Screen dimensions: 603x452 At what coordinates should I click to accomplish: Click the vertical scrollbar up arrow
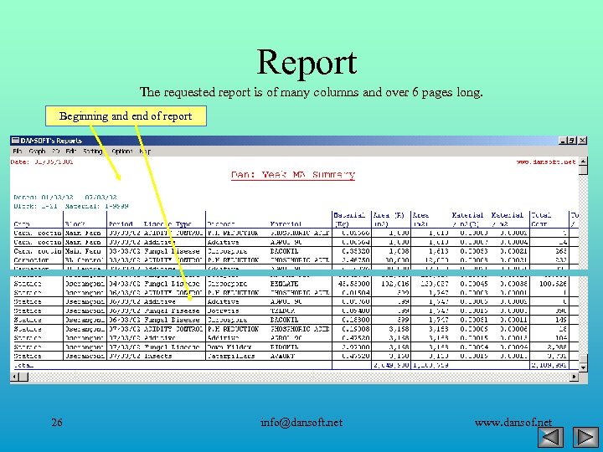coord(583,161)
